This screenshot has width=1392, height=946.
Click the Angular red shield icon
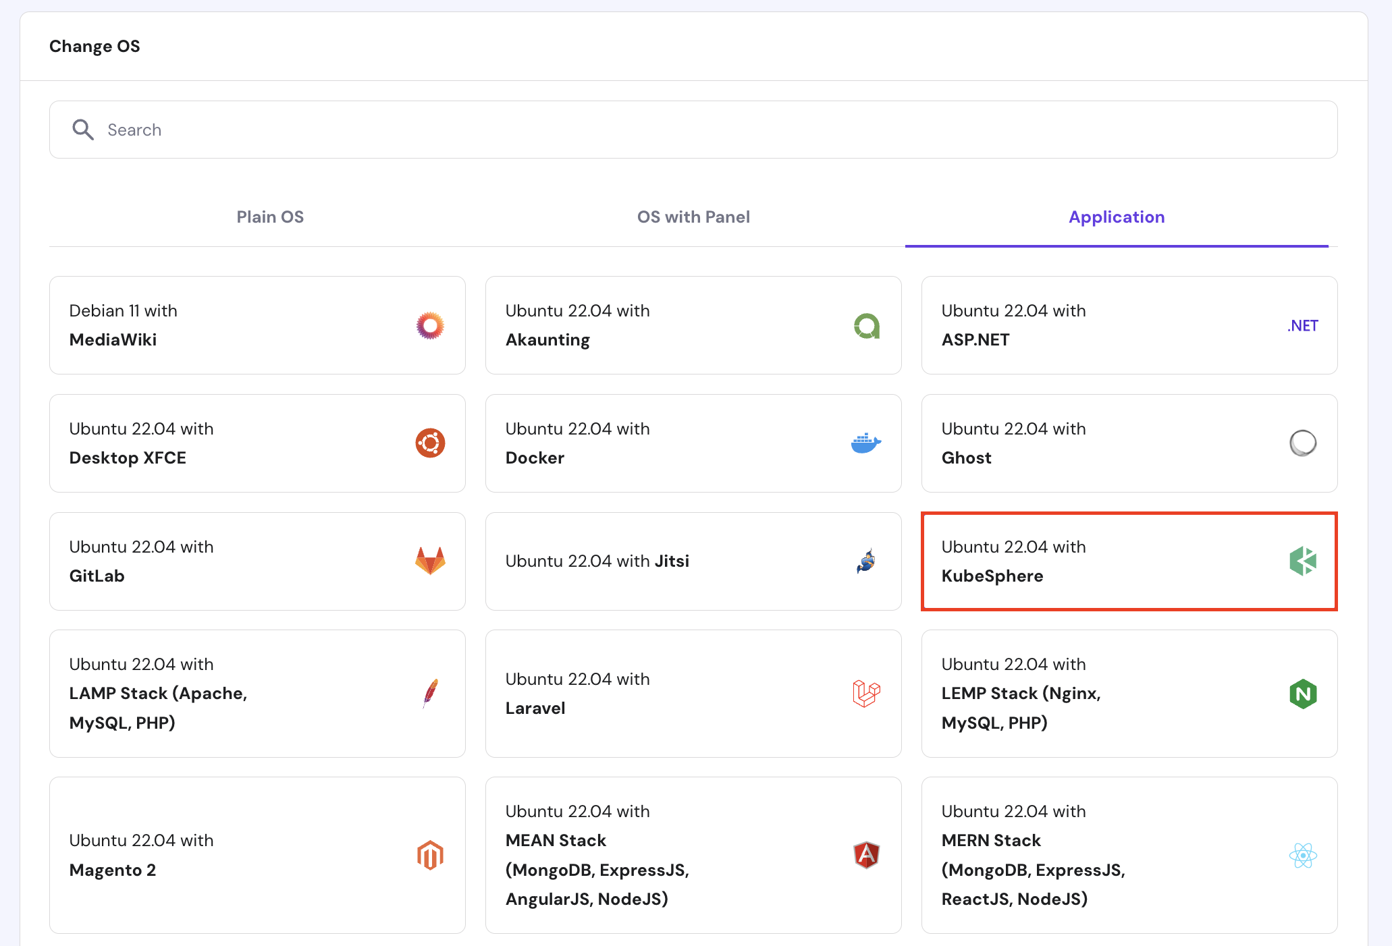coord(866,856)
